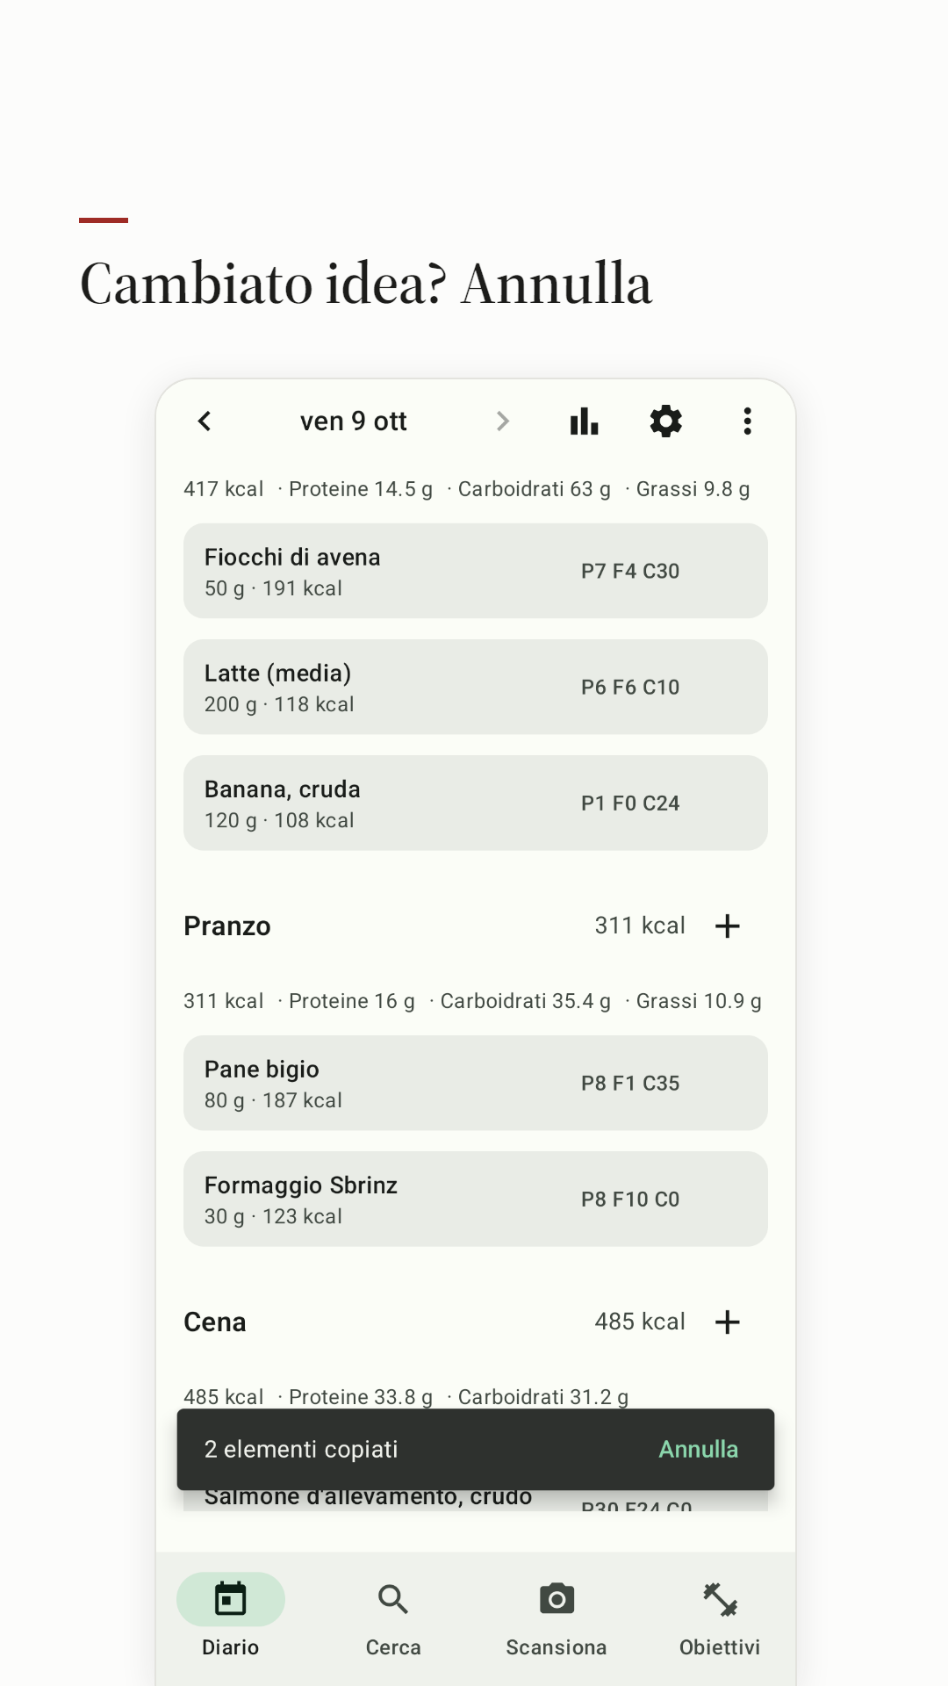Select the Diario tab

point(231,1618)
